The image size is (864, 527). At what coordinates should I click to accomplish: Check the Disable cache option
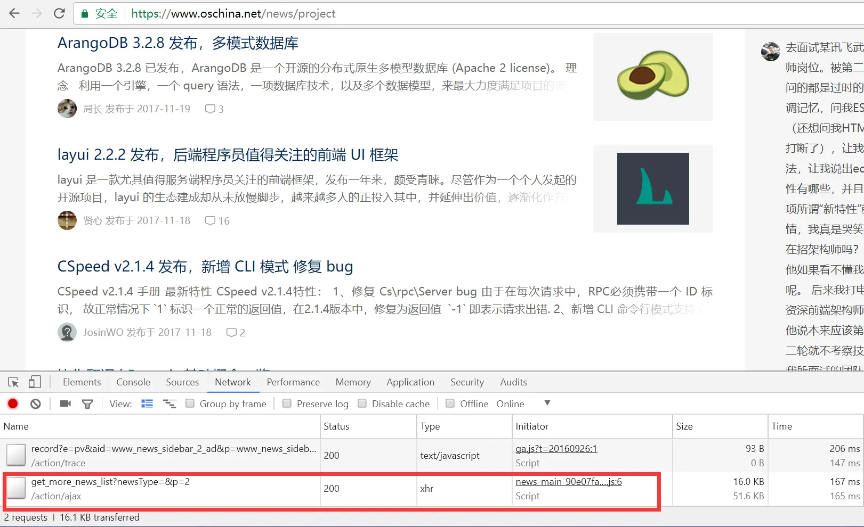(x=362, y=404)
